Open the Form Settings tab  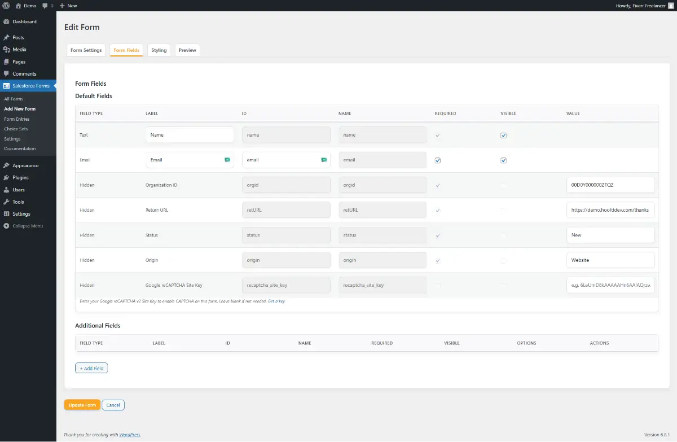(x=86, y=50)
